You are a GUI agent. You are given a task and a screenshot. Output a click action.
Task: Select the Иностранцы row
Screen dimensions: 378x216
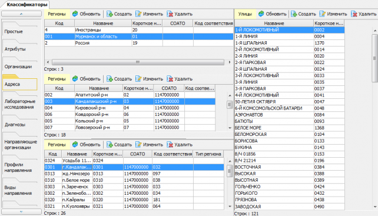click(x=138, y=30)
